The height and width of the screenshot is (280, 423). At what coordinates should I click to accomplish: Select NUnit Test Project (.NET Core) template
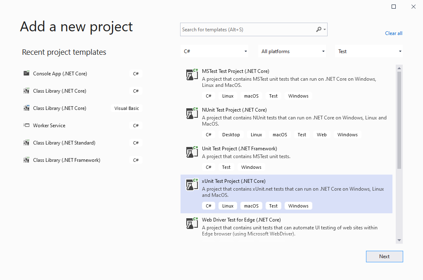(x=286, y=123)
